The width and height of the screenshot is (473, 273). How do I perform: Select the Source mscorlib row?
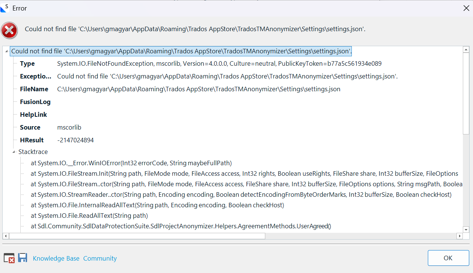point(50,127)
